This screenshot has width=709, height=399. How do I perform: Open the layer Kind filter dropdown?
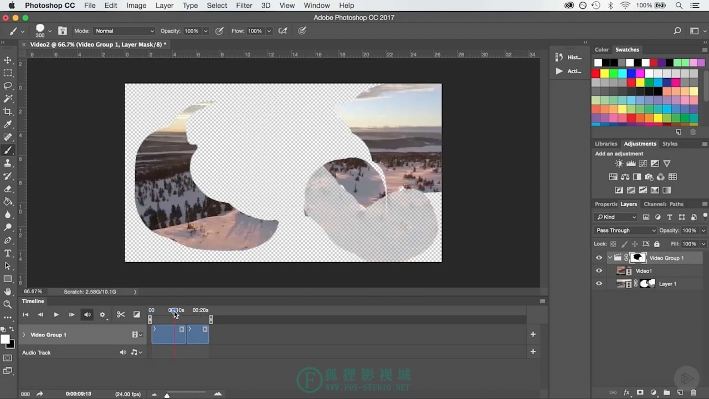[616, 217]
